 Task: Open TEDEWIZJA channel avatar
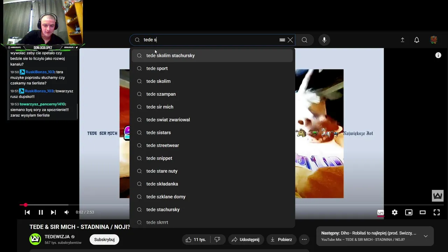pos(35,239)
